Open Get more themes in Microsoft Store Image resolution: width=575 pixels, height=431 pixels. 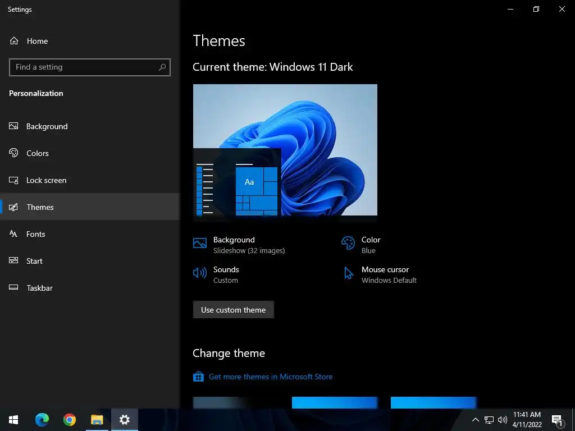point(271,377)
